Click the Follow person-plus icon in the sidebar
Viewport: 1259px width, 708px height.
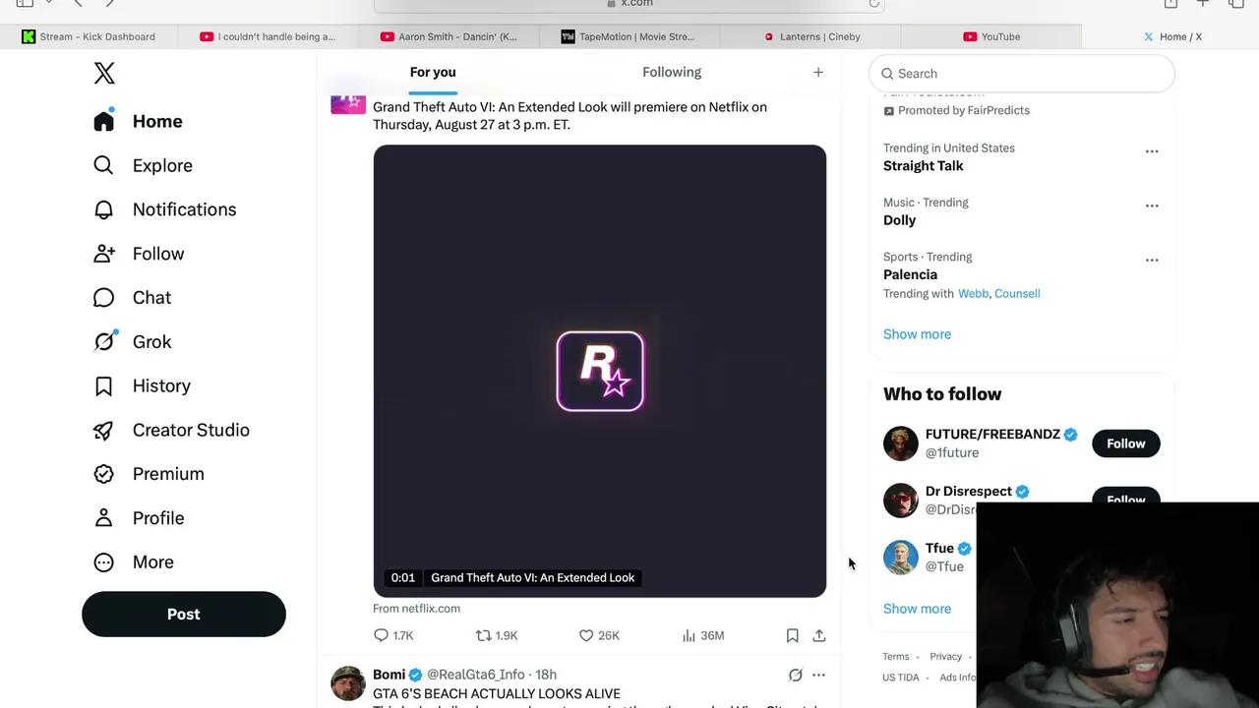[x=103, y=254]
